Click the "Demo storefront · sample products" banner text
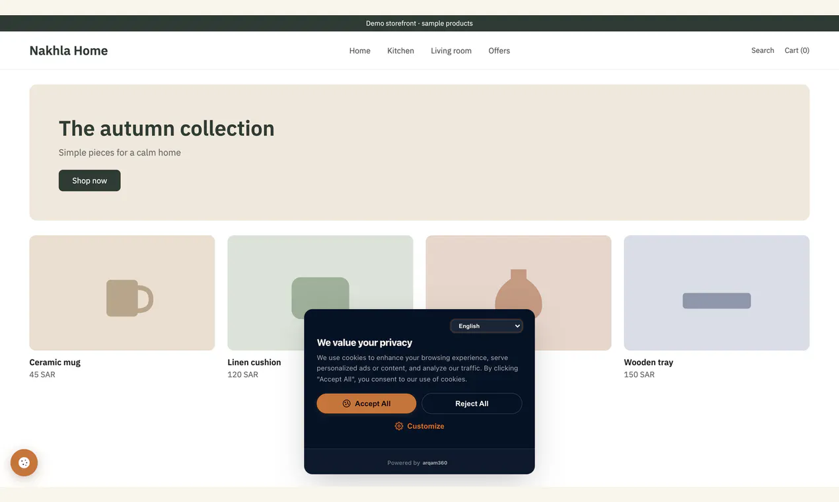The width and height of the screenshot is (839, 502). click(x=419, y=23)
